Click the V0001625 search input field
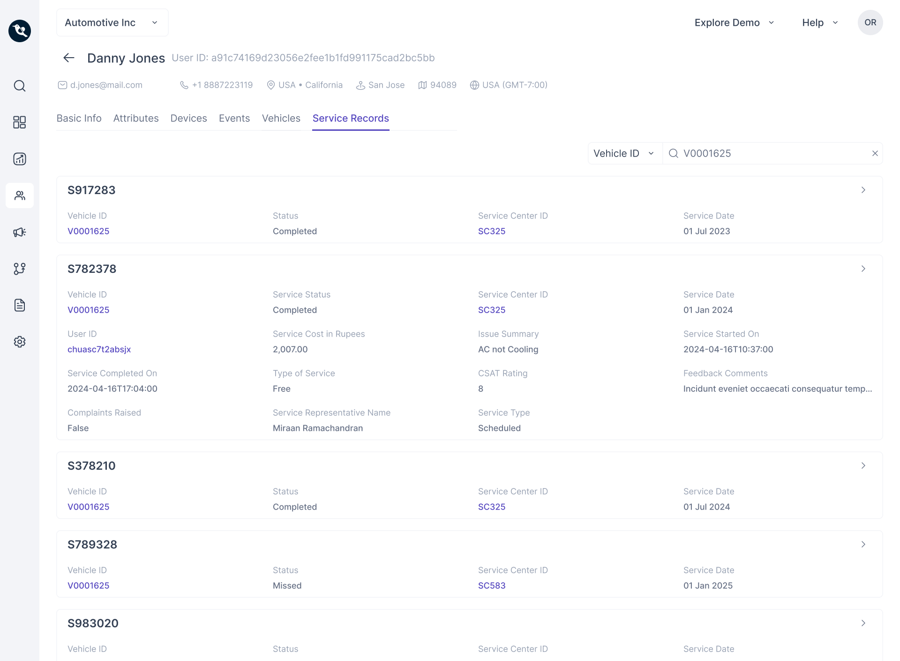This screenshot has width=900, height=661. [x=773, y=153]
